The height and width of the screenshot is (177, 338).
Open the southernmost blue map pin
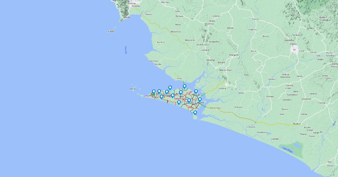point(195,113)
